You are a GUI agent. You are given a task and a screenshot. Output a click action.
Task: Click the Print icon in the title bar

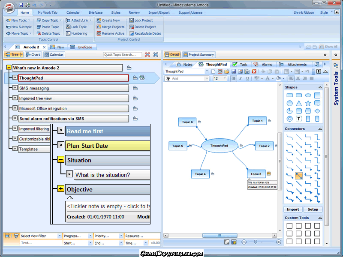coord(28,5)
